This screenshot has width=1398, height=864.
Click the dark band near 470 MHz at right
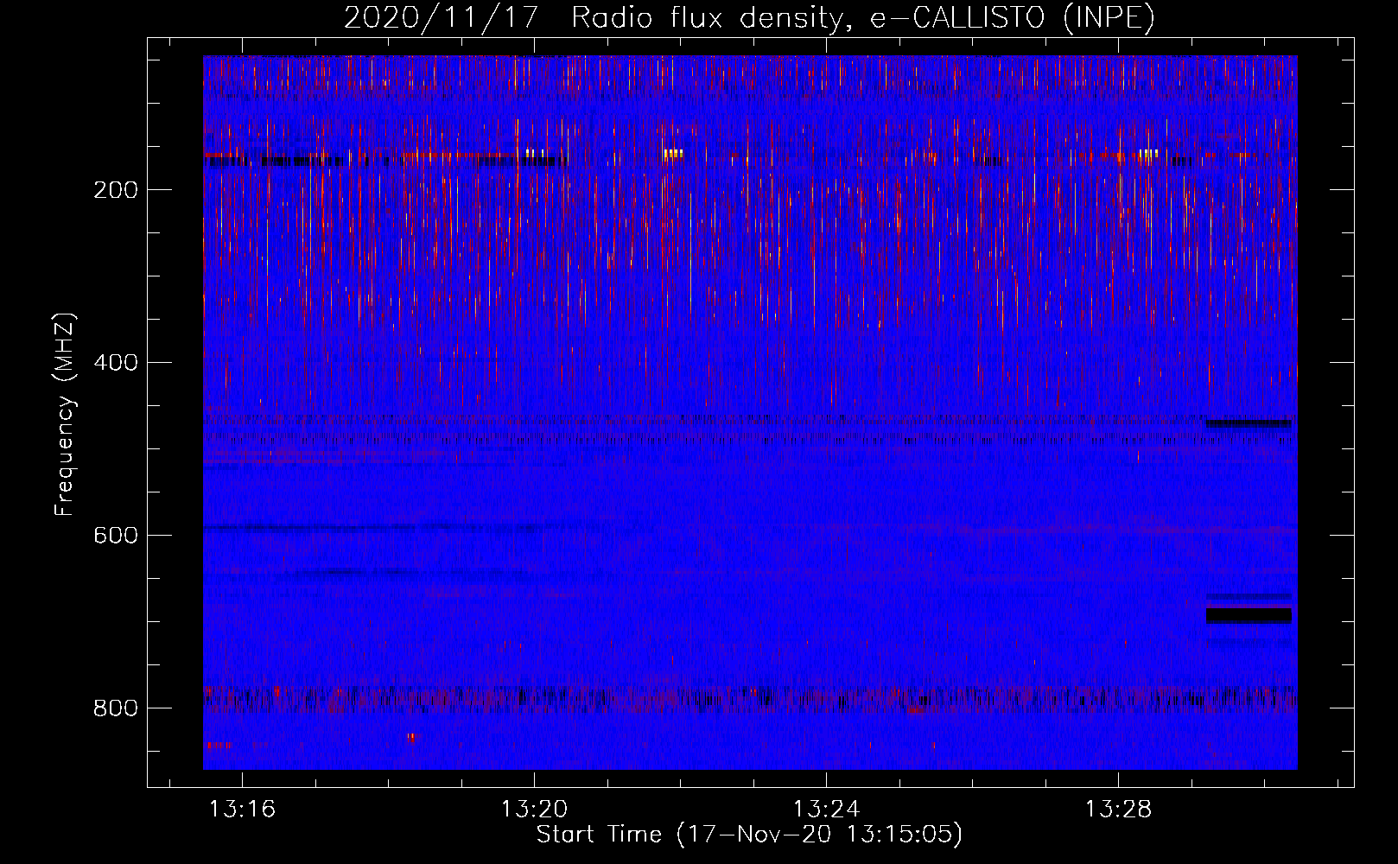pos(1249,423)
